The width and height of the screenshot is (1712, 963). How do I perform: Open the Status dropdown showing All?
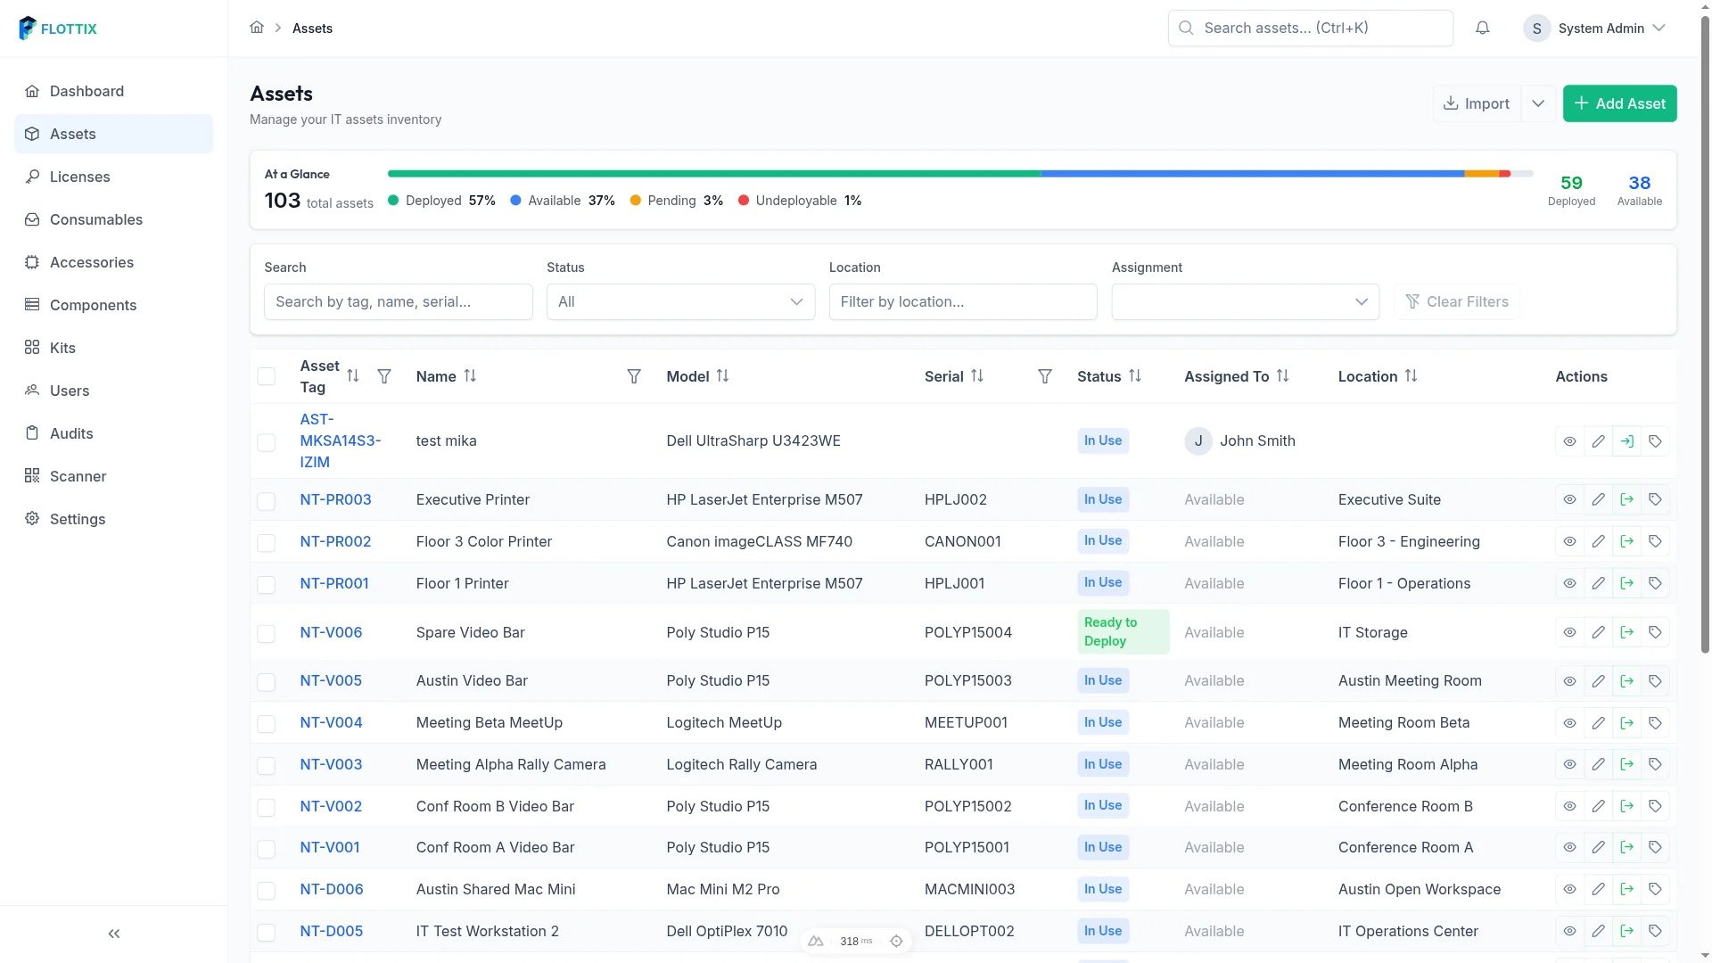[x=679, y=301]
